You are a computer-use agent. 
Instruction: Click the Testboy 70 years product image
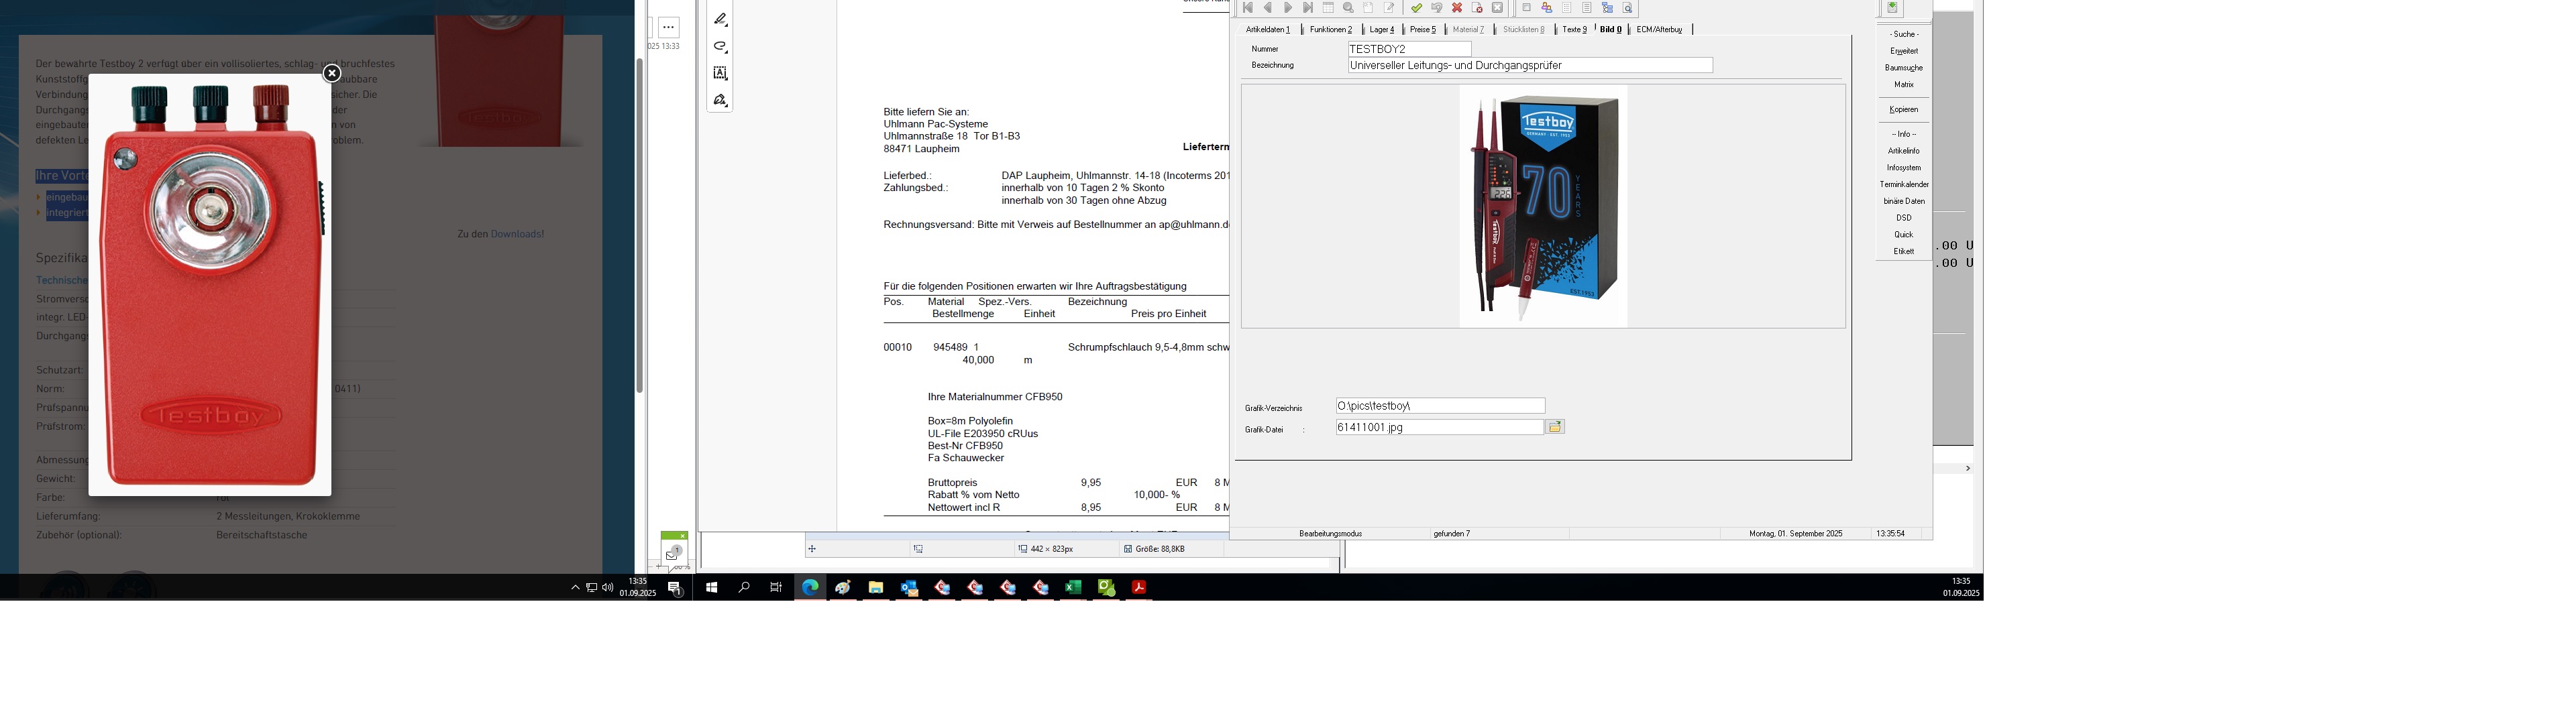point(1543,206)
